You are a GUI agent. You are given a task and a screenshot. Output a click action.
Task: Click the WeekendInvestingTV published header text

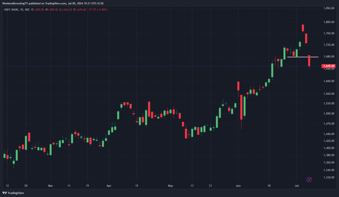pyautogui.click(x=53, y=3)
